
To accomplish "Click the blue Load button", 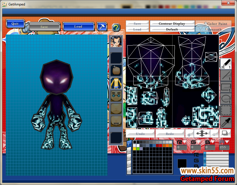I will [x=78, y=27].
